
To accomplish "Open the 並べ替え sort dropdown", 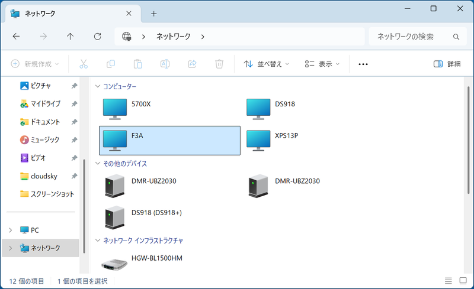I will 266,64.
